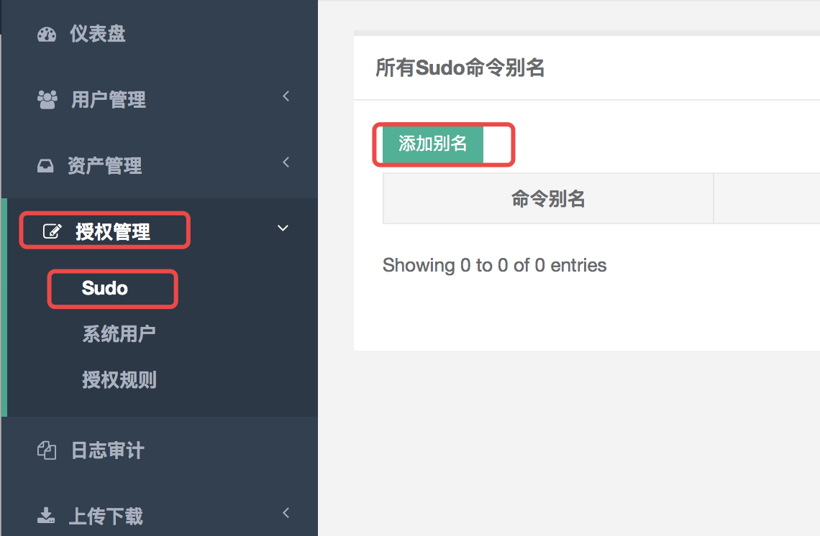Click the users group icon
Image resolution: width=820 pixels, height=536 pixels.
pyautogui.click(x=47, y=100)
